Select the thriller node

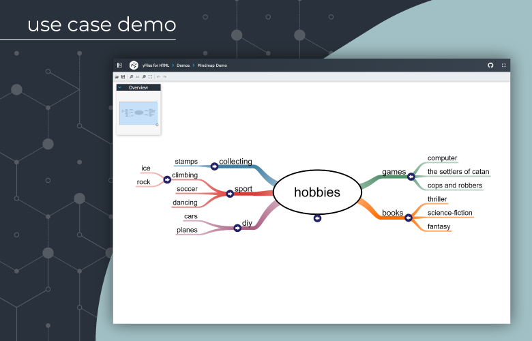pos(437,199)
